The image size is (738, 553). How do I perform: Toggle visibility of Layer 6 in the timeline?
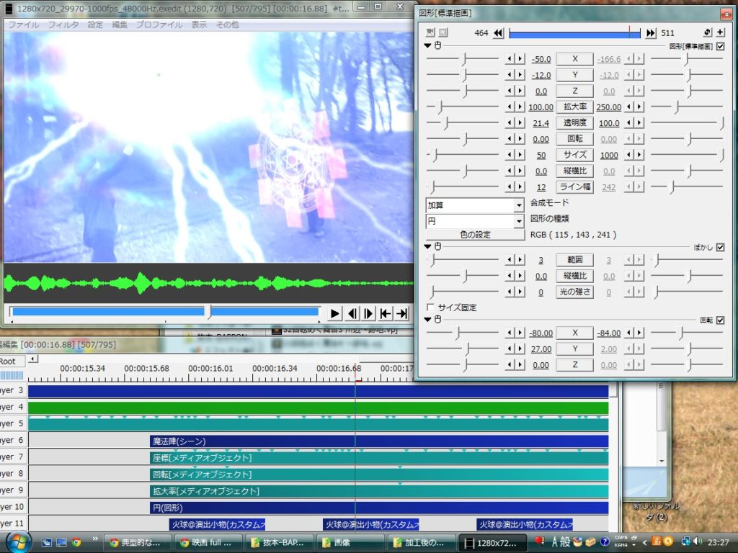coord(13,440)
